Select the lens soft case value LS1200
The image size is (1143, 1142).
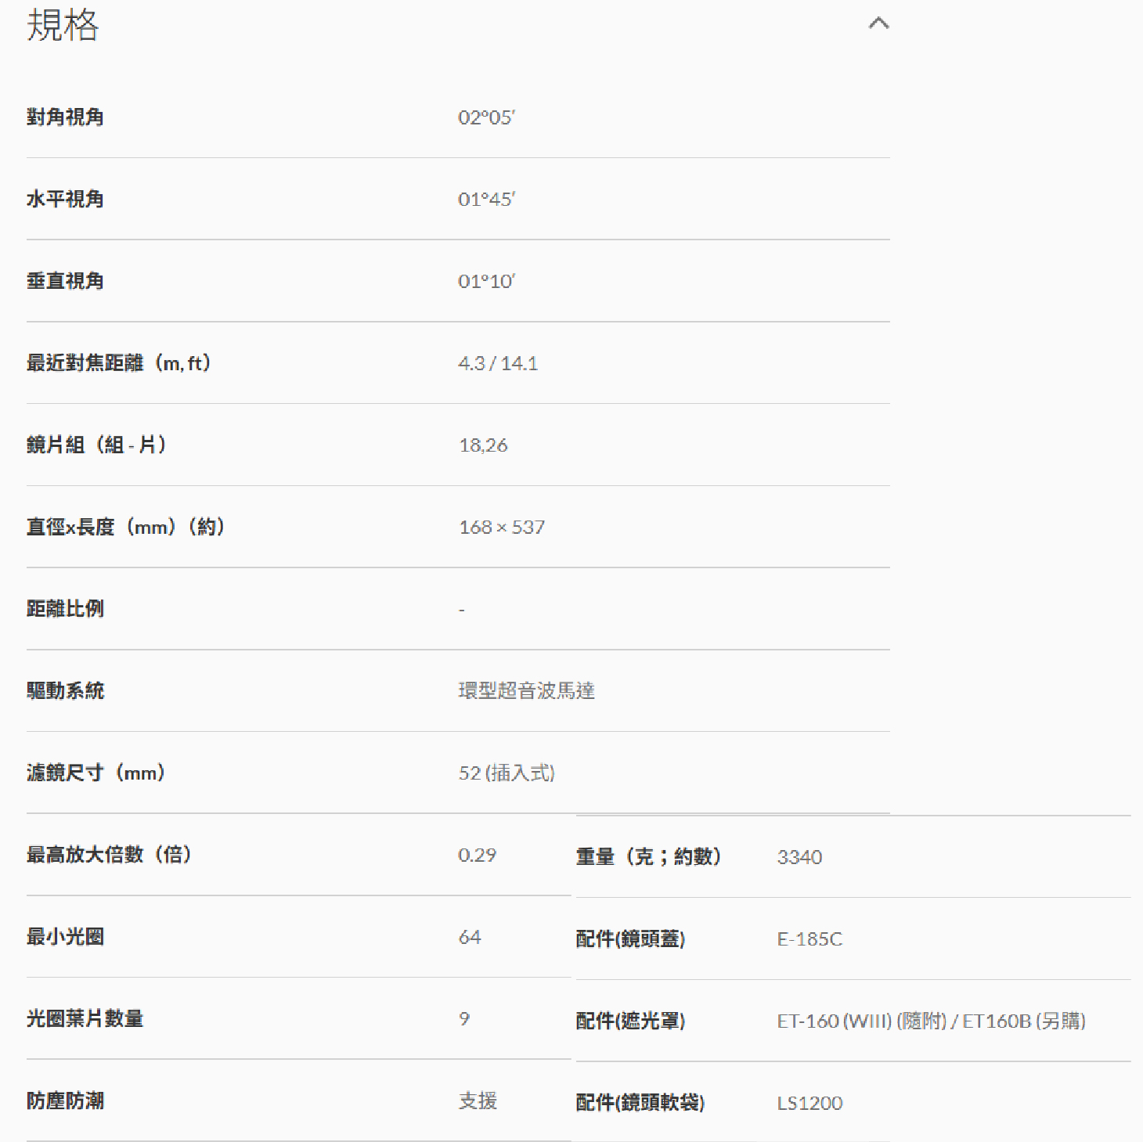[809, 1104]
